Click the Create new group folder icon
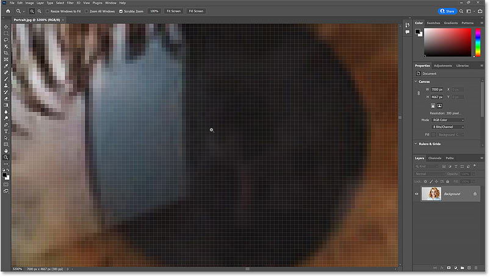 coord(462,268)
